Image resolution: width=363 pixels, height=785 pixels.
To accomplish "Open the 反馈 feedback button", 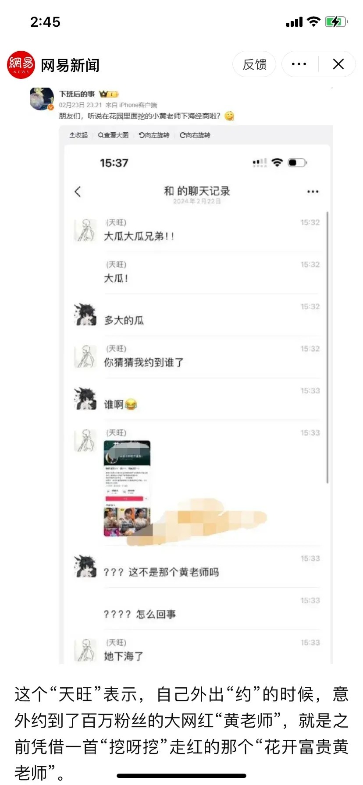I will coord(254,64).
